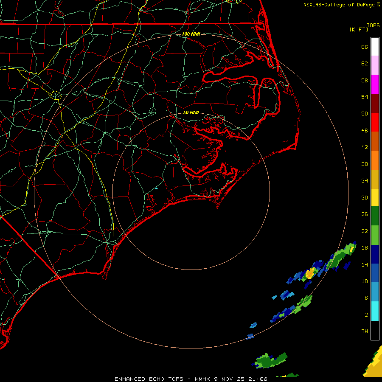Click the 42 legend value
382x382 pixels.
(365, 147)
